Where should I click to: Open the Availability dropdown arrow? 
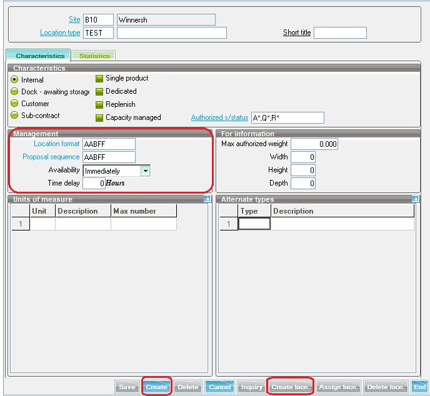pyautogui.click(x=146, y=171)
